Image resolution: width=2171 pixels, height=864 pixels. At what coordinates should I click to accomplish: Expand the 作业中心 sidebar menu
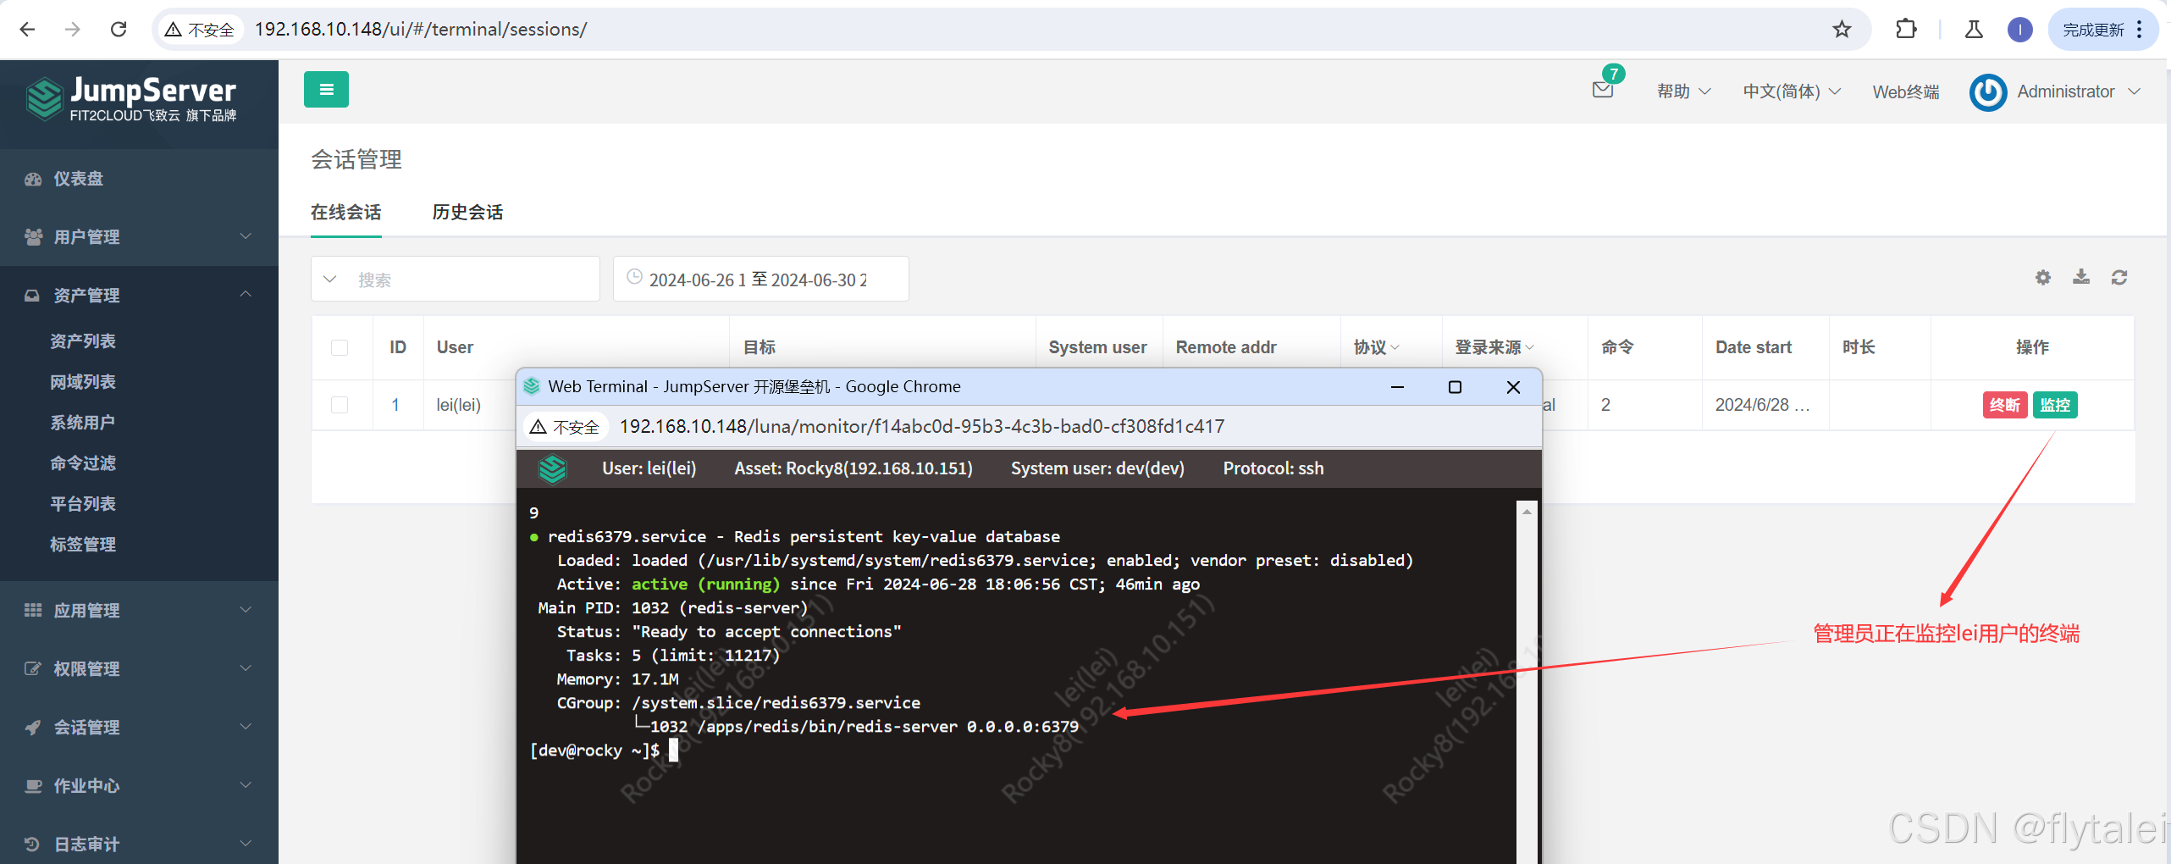click(x=139, y=785)
